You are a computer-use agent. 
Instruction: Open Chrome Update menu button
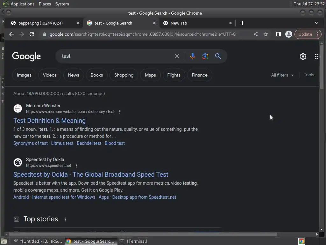coord(308,34)
